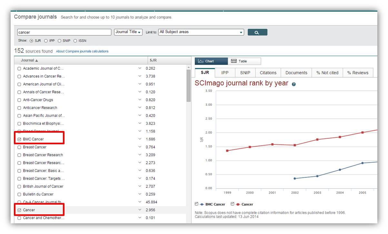Check the Advances in Cancer Re... checkbox
388x234 pixels.
pyautogui.click(x=19, y=76)
